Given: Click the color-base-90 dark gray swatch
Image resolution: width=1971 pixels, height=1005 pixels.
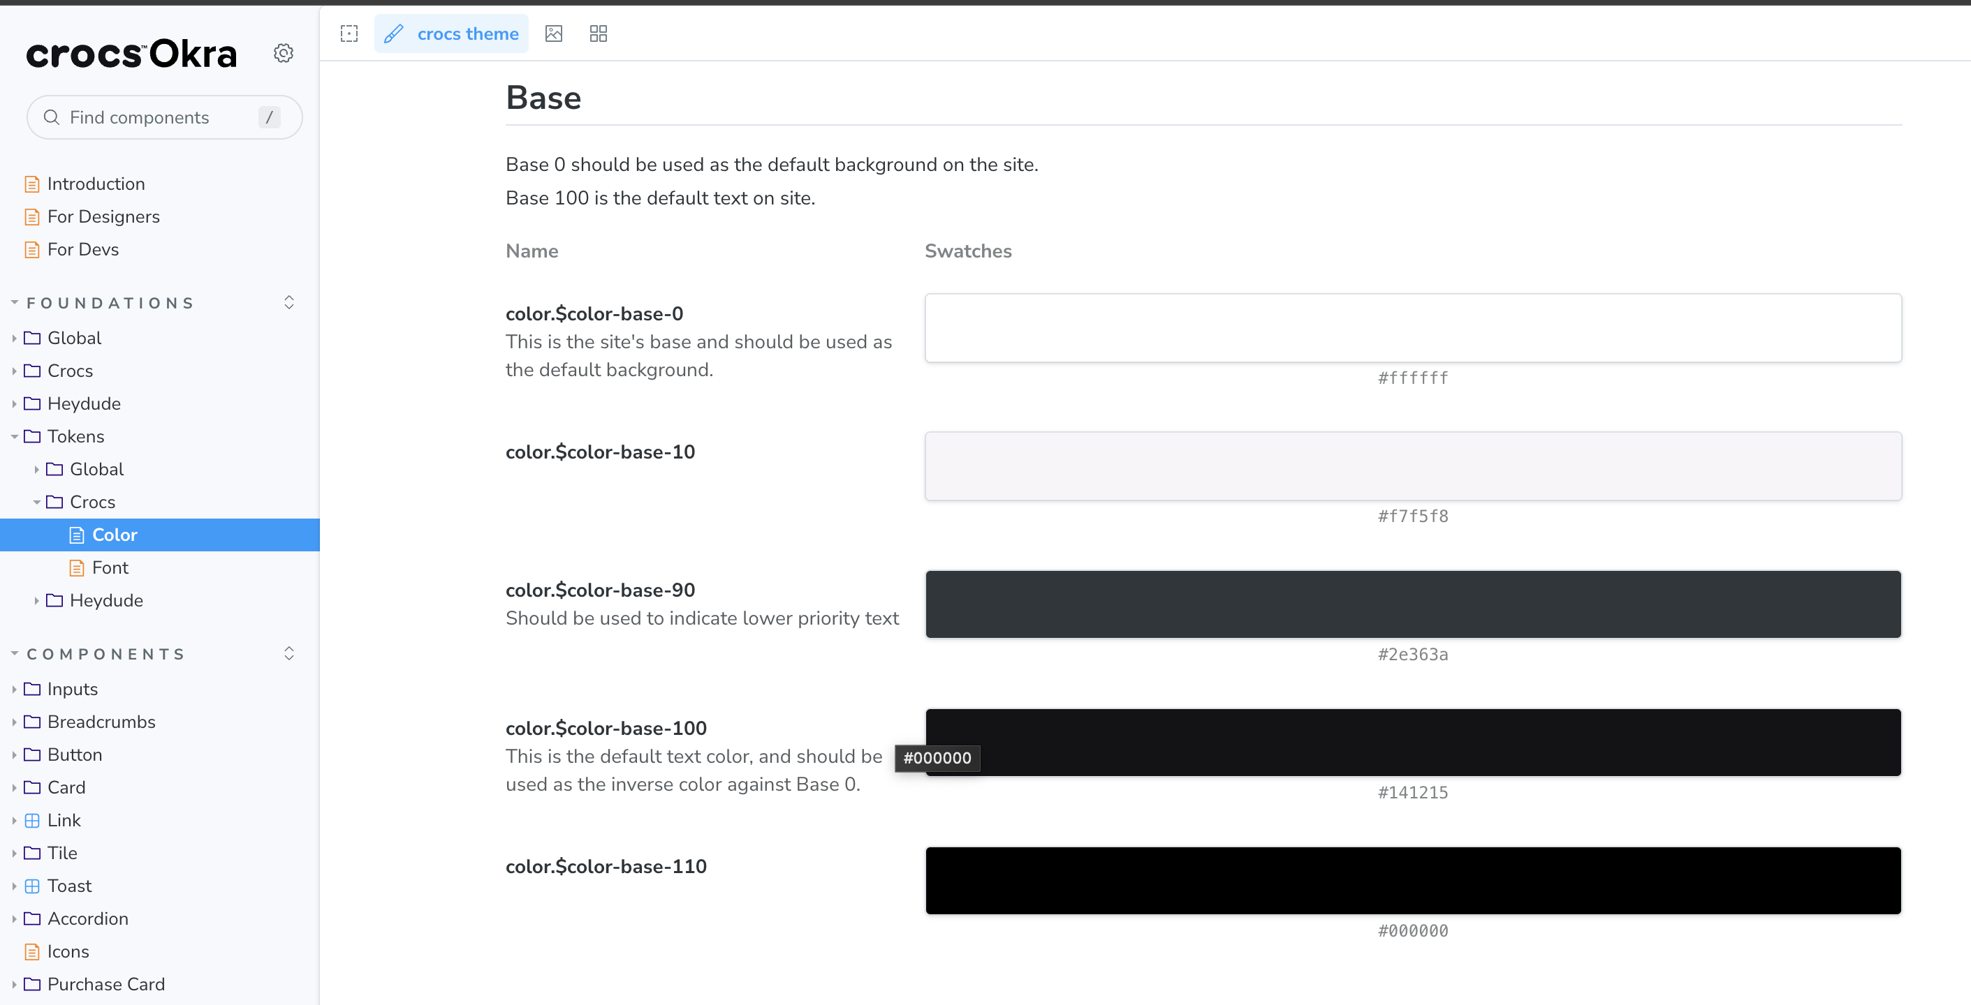Looking at the screenshot, I should point(1412,604).
